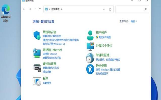Open 使用 Windows 建议的设置 link

[108, 70]
